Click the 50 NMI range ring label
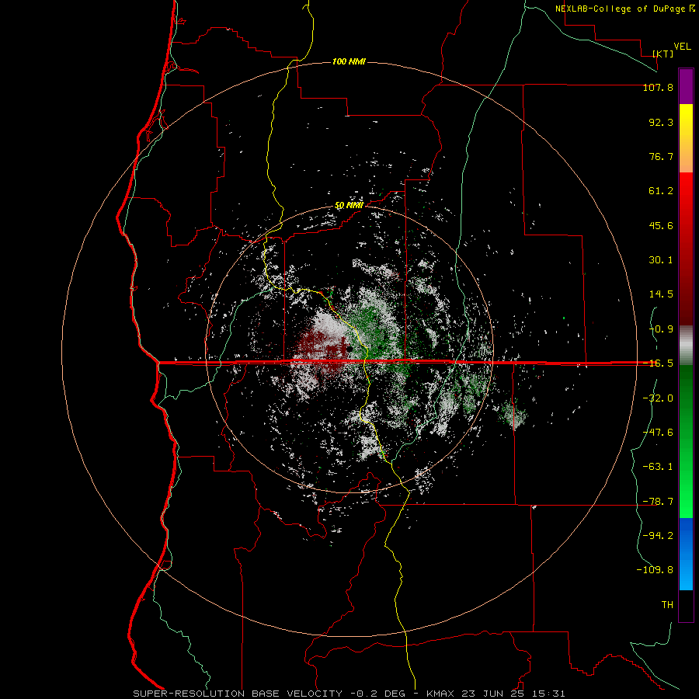Viewport: 699px width, 699px height. pos(349,206)
